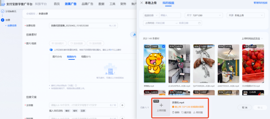
Task: Close the video upload panel with the X
Action: tap(142, 3)
